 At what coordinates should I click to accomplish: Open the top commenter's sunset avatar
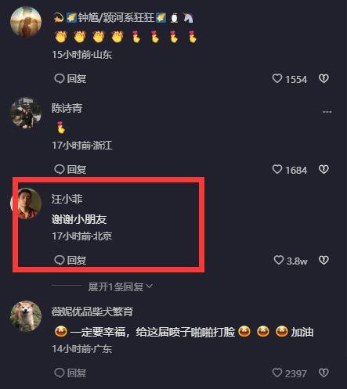pos(26,22)
